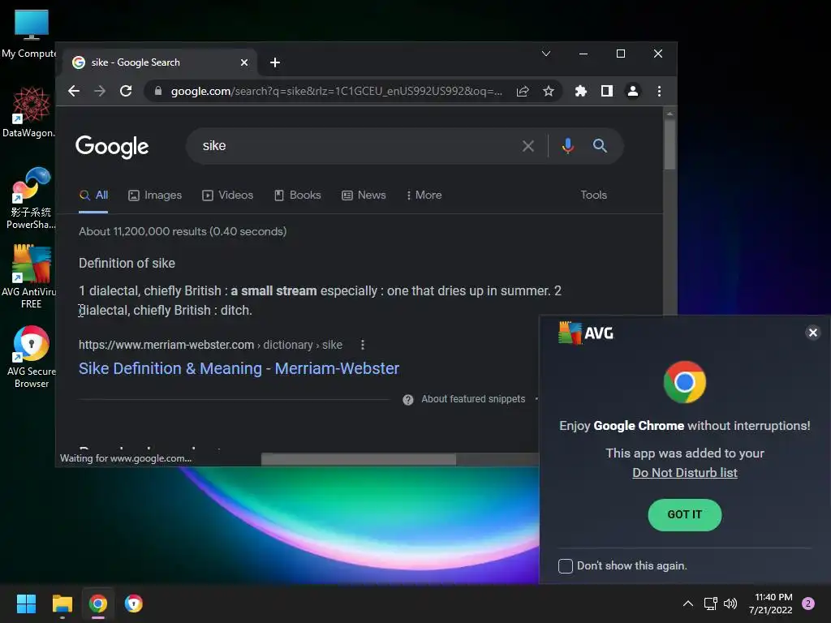The height and width of the screenshot is (623, 831).
Task: Select the AVG Secure Browser desktop shortcut
Action: (x=31, y=357)
